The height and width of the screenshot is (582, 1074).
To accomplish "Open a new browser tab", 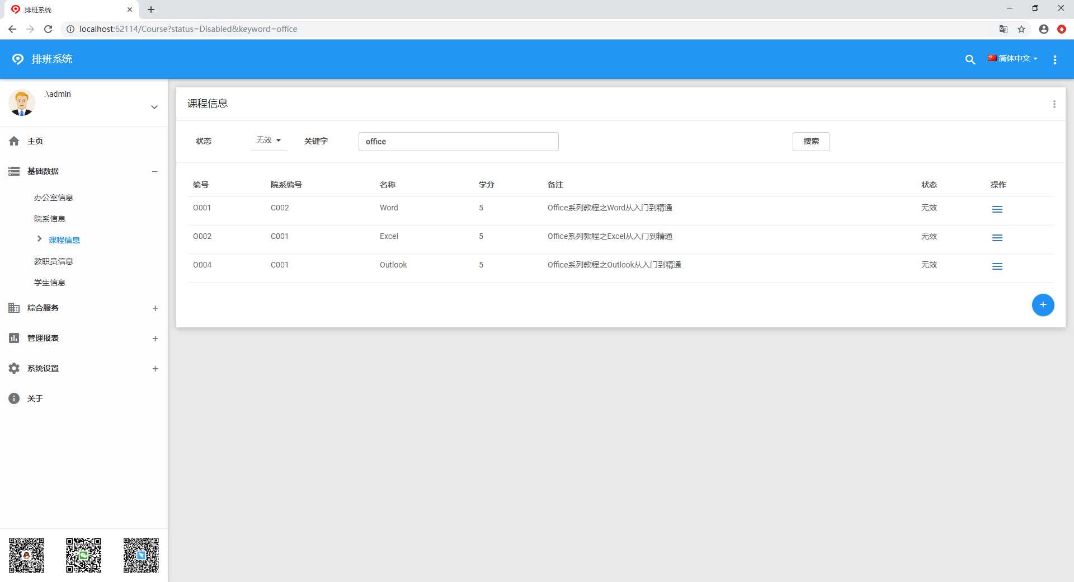I will click(x=151, y=10).
